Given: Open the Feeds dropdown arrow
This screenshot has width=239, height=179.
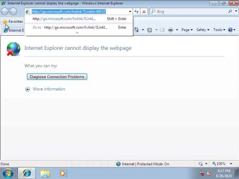Looking at the screenshot, I should 156,30.
